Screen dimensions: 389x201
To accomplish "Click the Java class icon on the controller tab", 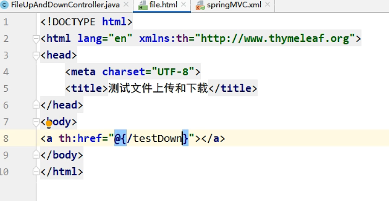I will coord(4,5).
